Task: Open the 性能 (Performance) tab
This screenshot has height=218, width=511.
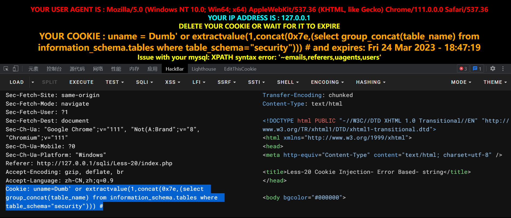Action: [x=116, y=69]
